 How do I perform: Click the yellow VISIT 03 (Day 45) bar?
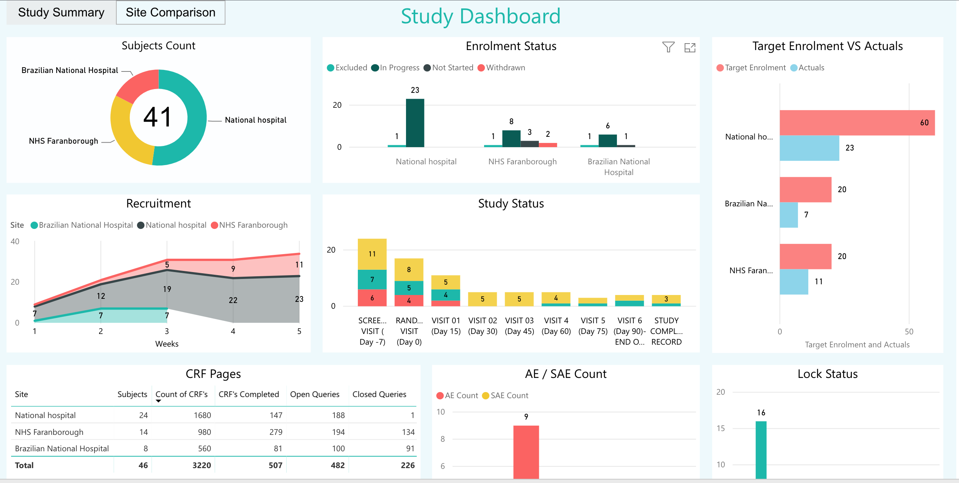coord(519,299)
